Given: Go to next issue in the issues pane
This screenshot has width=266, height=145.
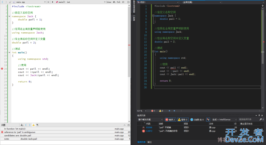Looking at the screenshot, I should (x=29, y=125).
